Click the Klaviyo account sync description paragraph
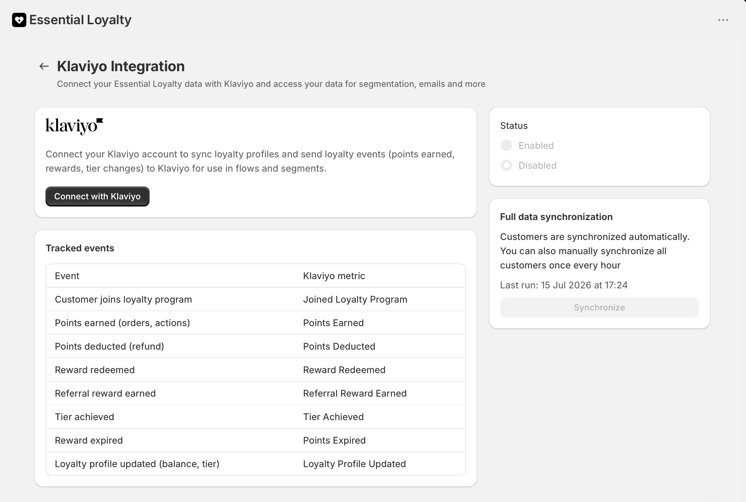The height and width of the screenshot is (502, 746). click(x=250, y=161)
